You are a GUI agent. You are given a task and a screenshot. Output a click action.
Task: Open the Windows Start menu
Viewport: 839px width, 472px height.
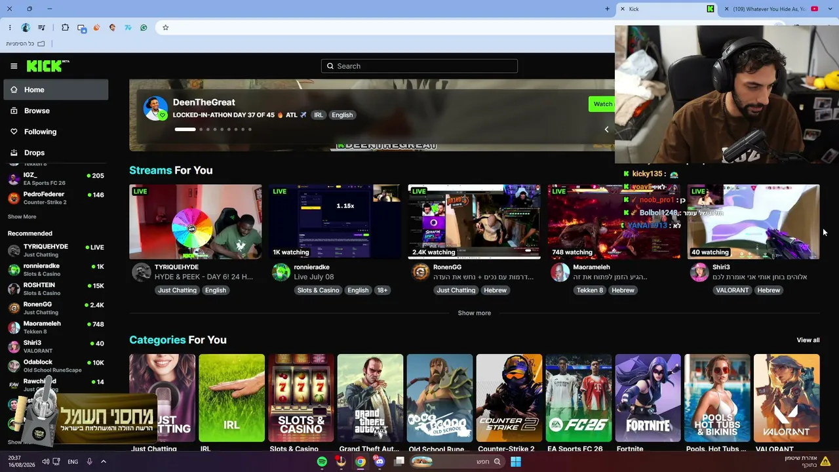point(516,462)
